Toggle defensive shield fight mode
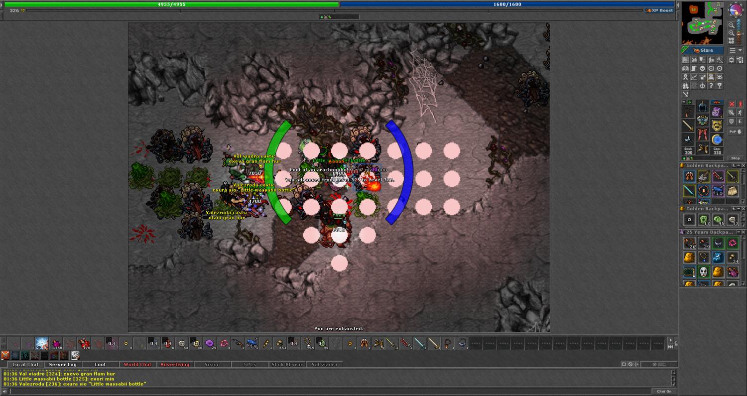Viewport: 747px width, 396px height. (x=732, y=122)
